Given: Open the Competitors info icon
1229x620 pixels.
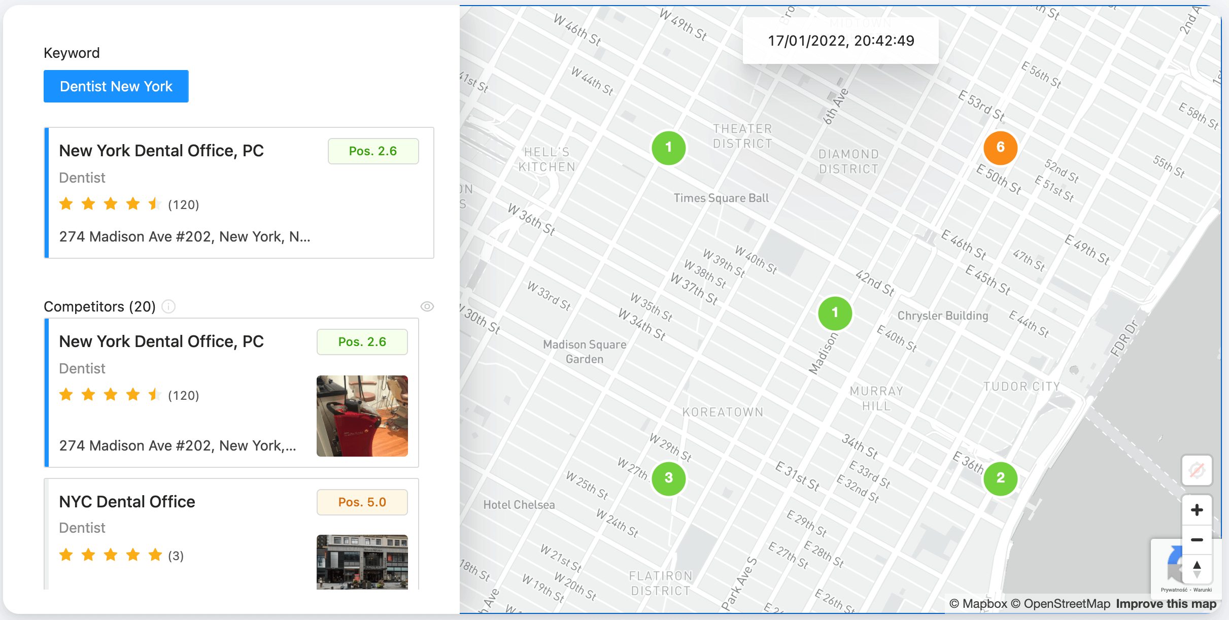Looking at the screenshot, I should [168, 306].
